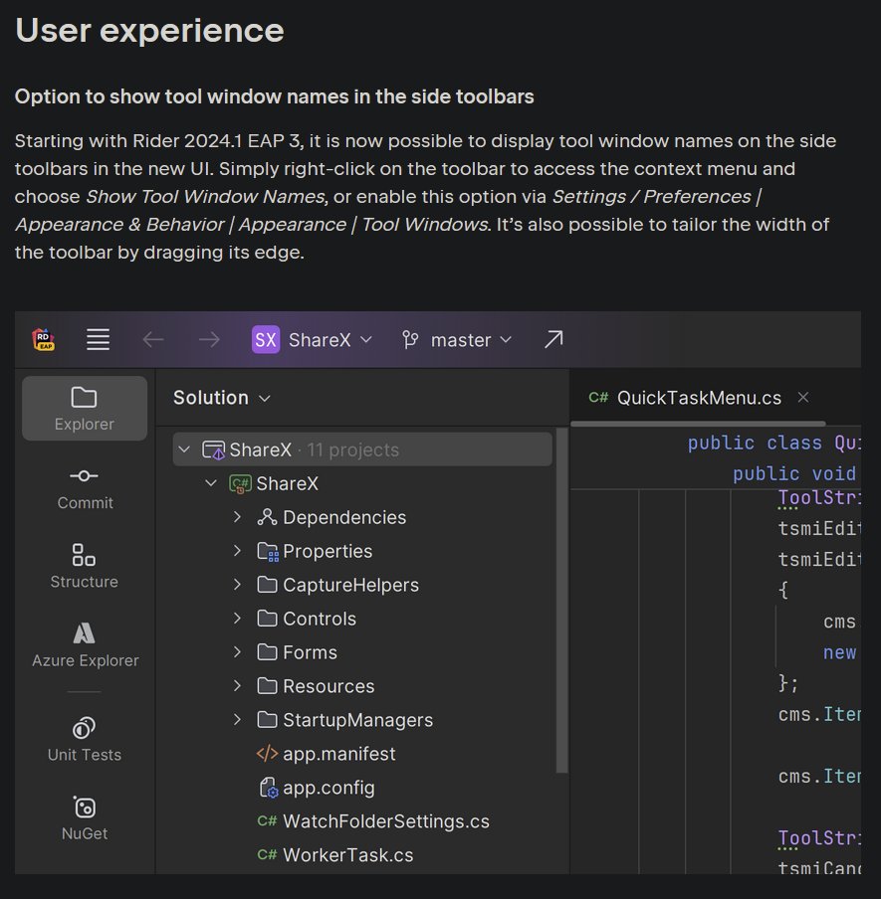Click the app.config file icon

(268, 788)
